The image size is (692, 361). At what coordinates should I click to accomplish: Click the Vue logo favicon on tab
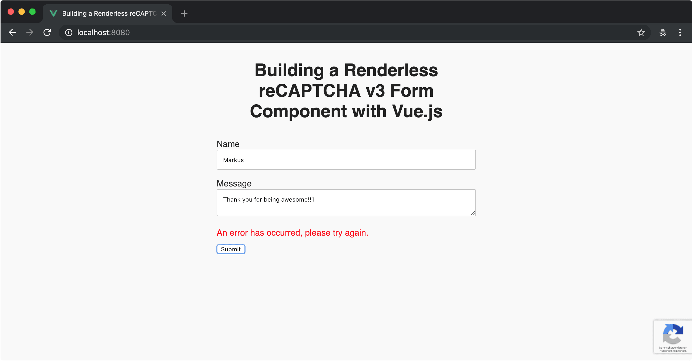[x=53, y=14]
